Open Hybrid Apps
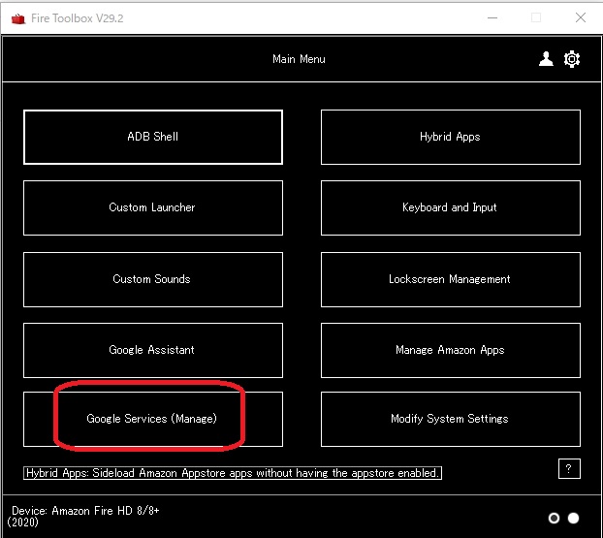This screenshot has width=603, height=538. point(451,137)
